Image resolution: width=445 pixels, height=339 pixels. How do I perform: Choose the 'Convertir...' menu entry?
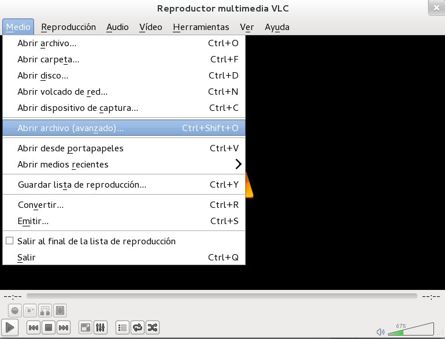coord(124,204)
